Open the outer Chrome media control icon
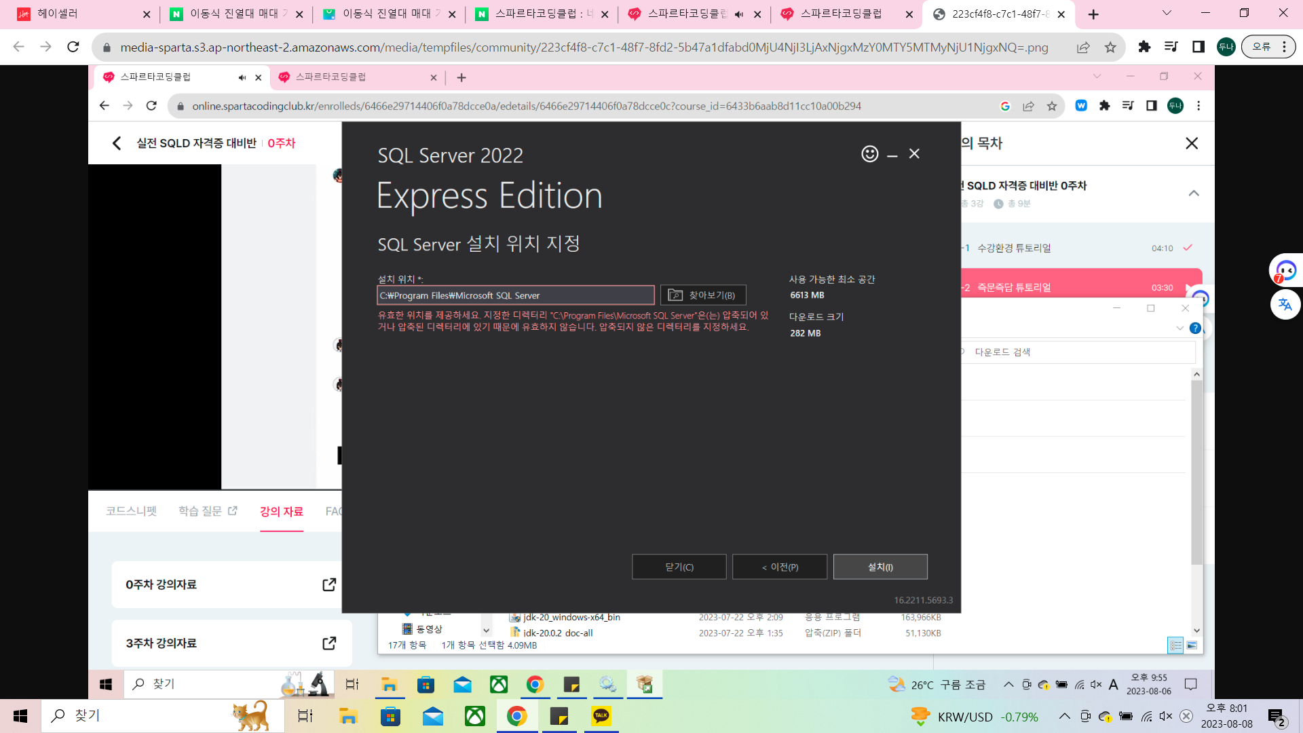 click(x=1171, y=47)
